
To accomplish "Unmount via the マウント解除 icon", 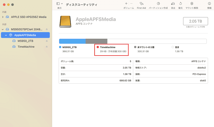I will (192, 3).
